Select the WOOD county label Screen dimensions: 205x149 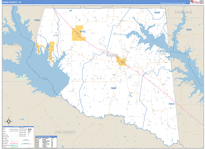tap(191, 83)
